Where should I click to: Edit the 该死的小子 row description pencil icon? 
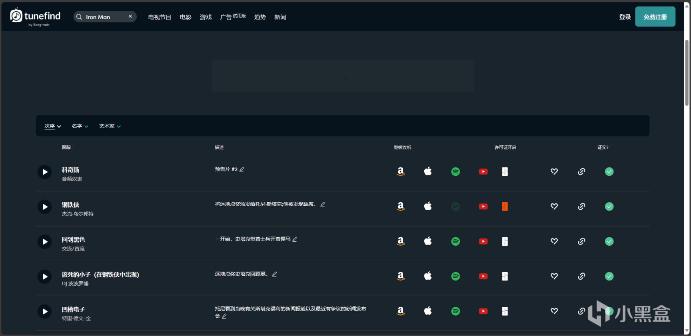(x=274, y=274)
